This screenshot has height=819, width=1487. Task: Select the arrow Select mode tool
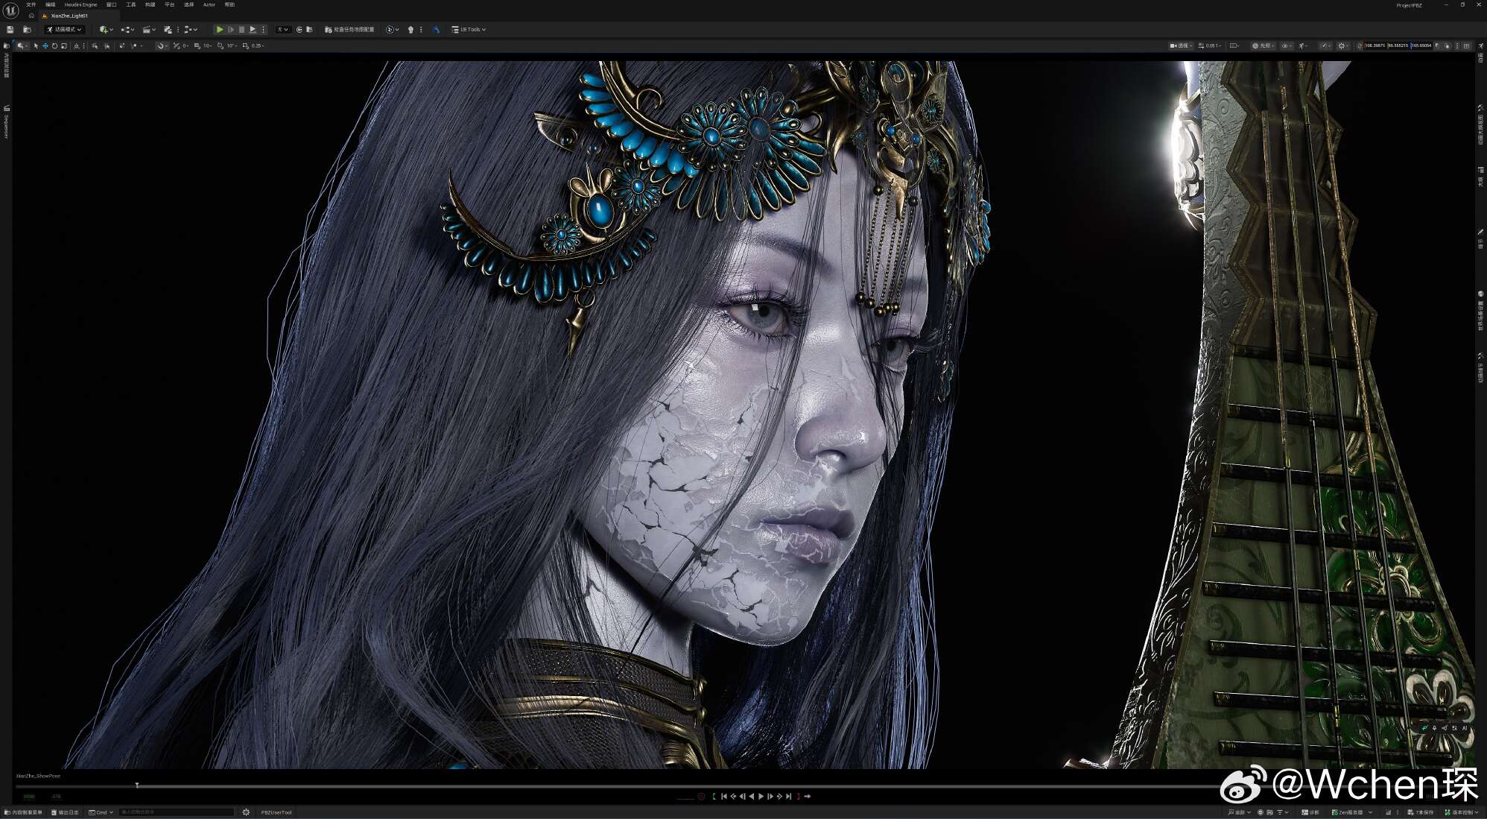tap(36, 46)
